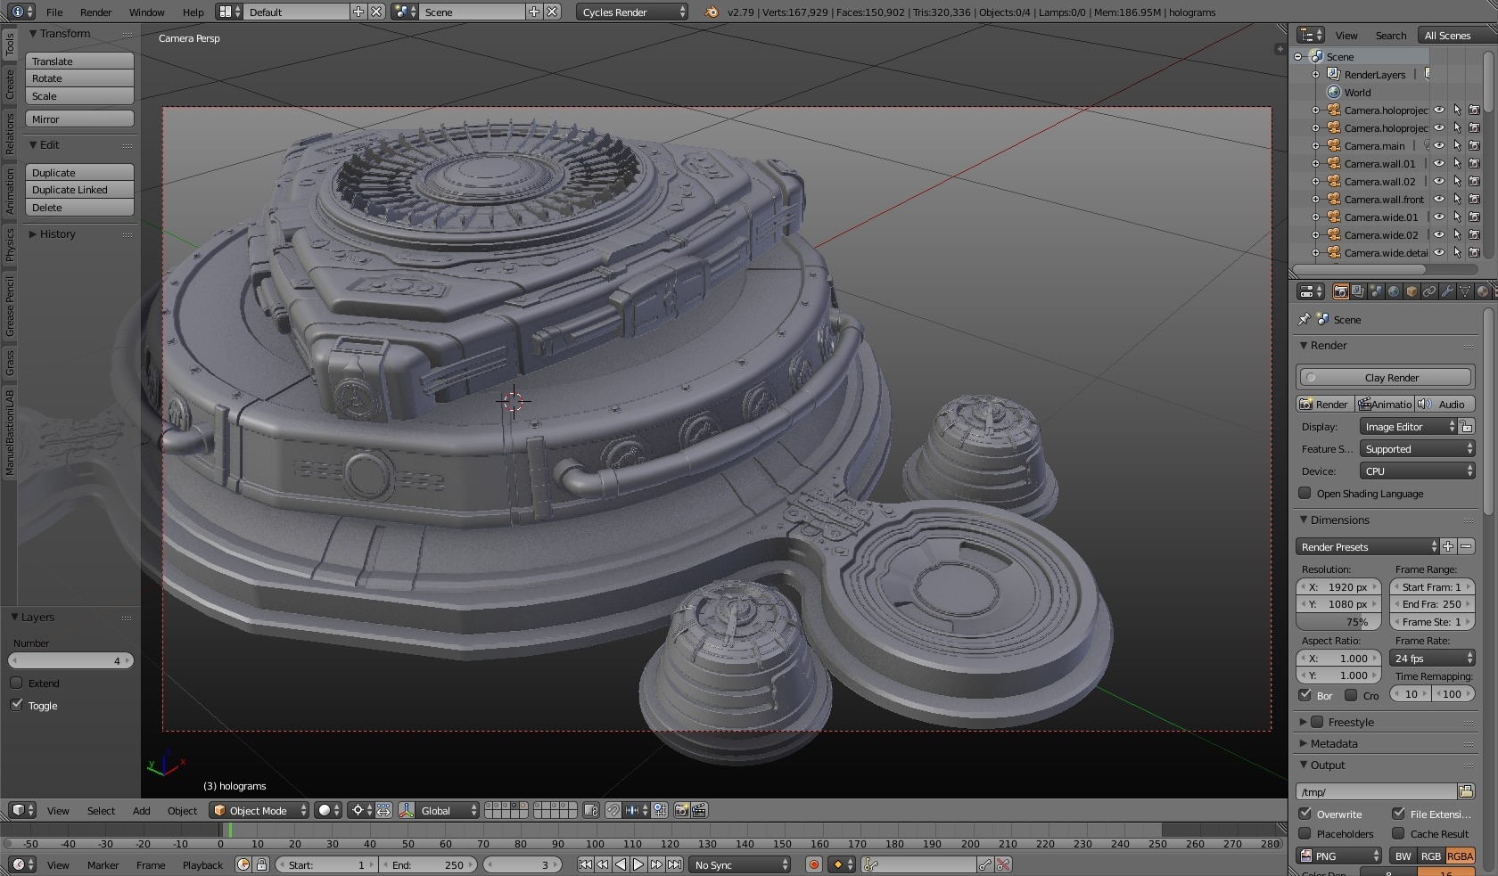Open Render properties tab camera icon
This screenshot has height=876, width=1498.
(1340, 291)
